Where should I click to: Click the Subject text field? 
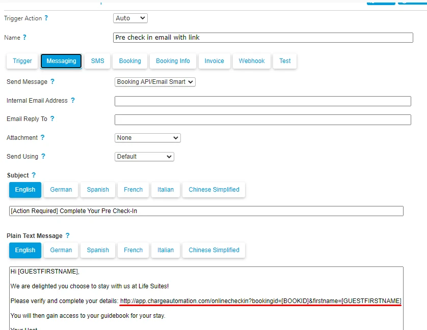coord(206,211)
